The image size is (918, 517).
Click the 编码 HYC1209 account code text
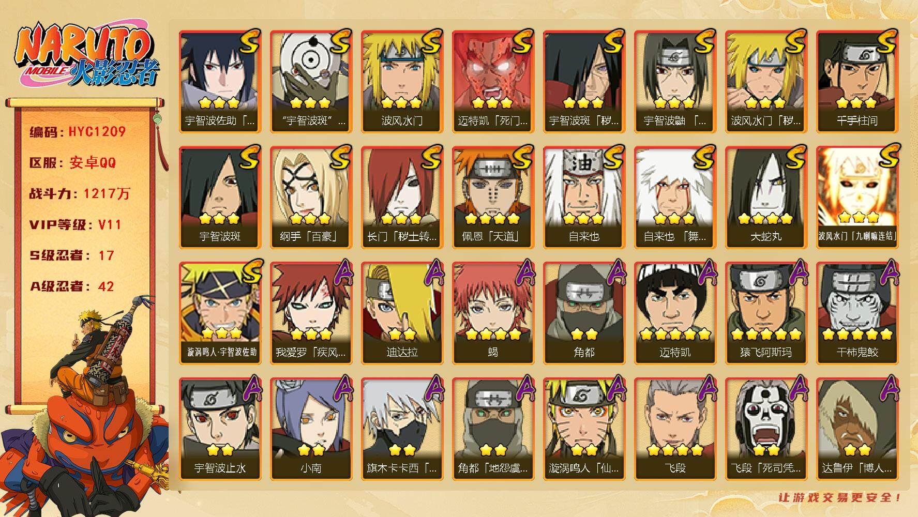coord(78,131)
